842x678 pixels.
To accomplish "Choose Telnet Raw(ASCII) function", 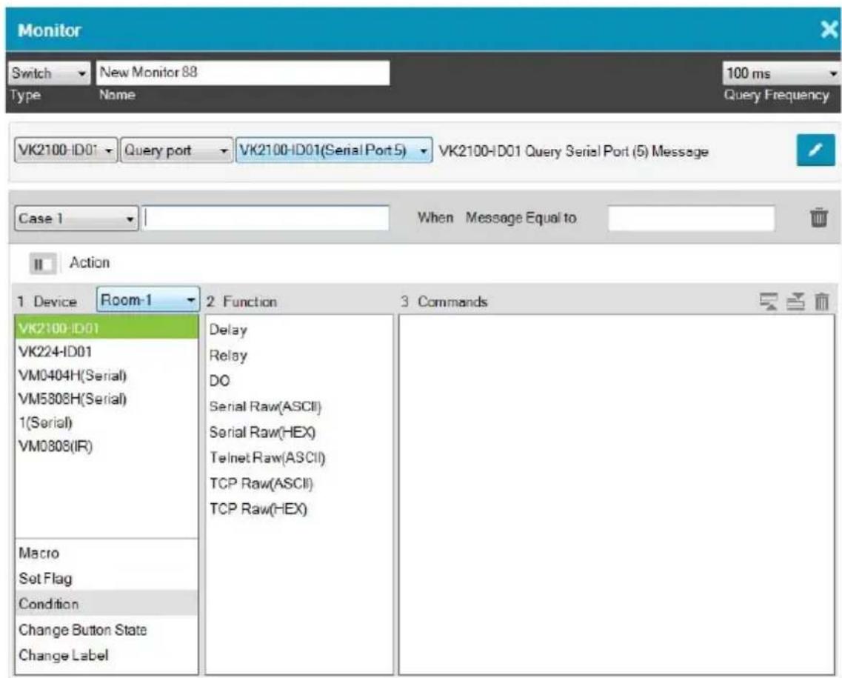I will pyautogui.click(x=299, y=458).
